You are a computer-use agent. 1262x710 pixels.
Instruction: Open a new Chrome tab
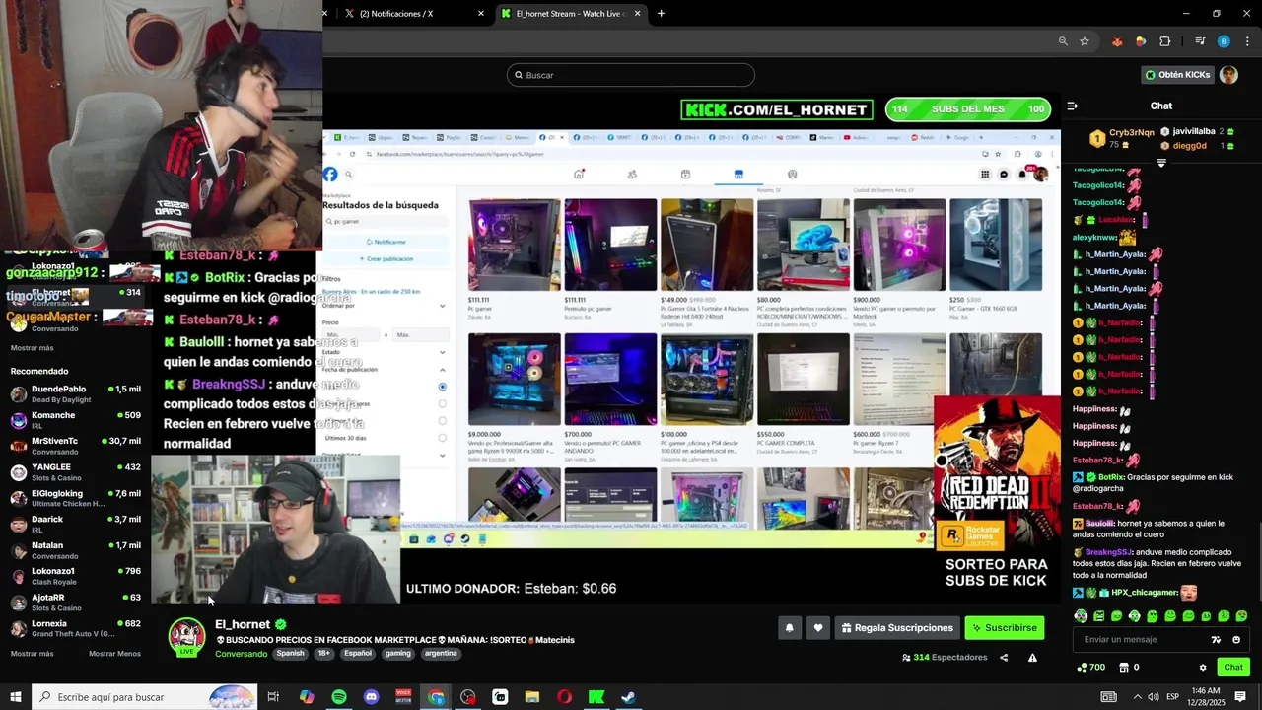[x=661, y=13]
